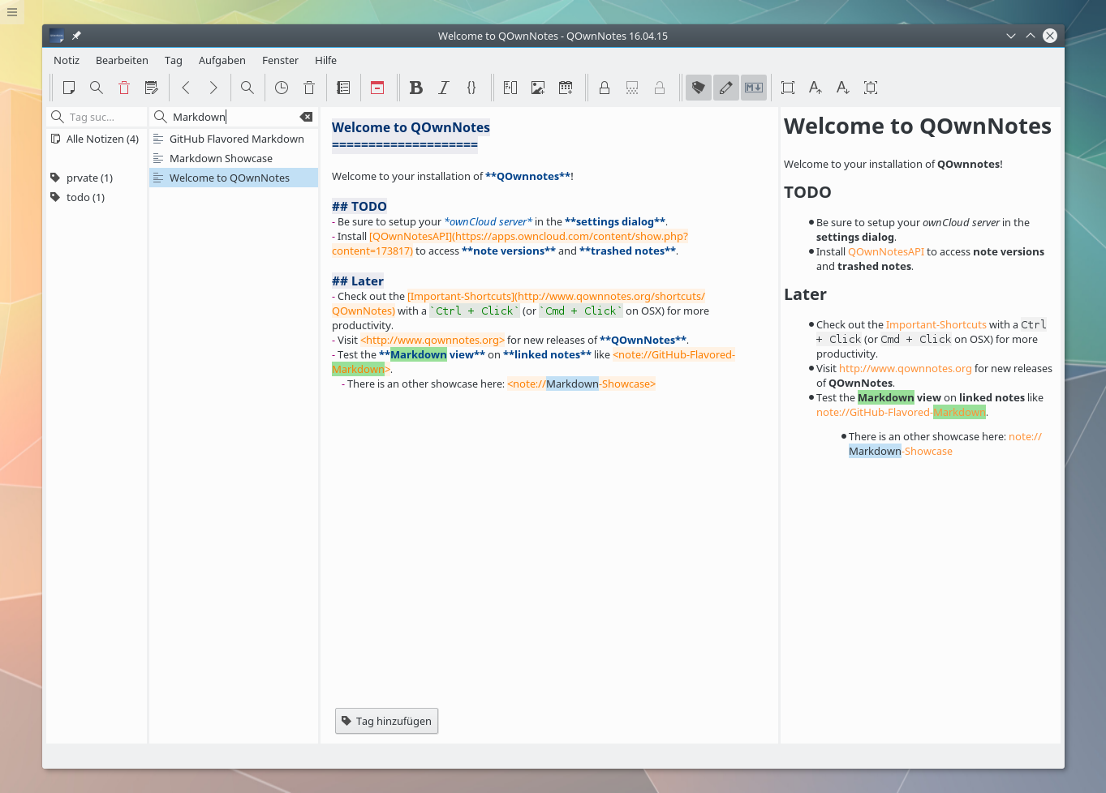Viewport: 1106px width, 793px height.
Task: Navigate back to the previous note
Action: tap(186, 88)
